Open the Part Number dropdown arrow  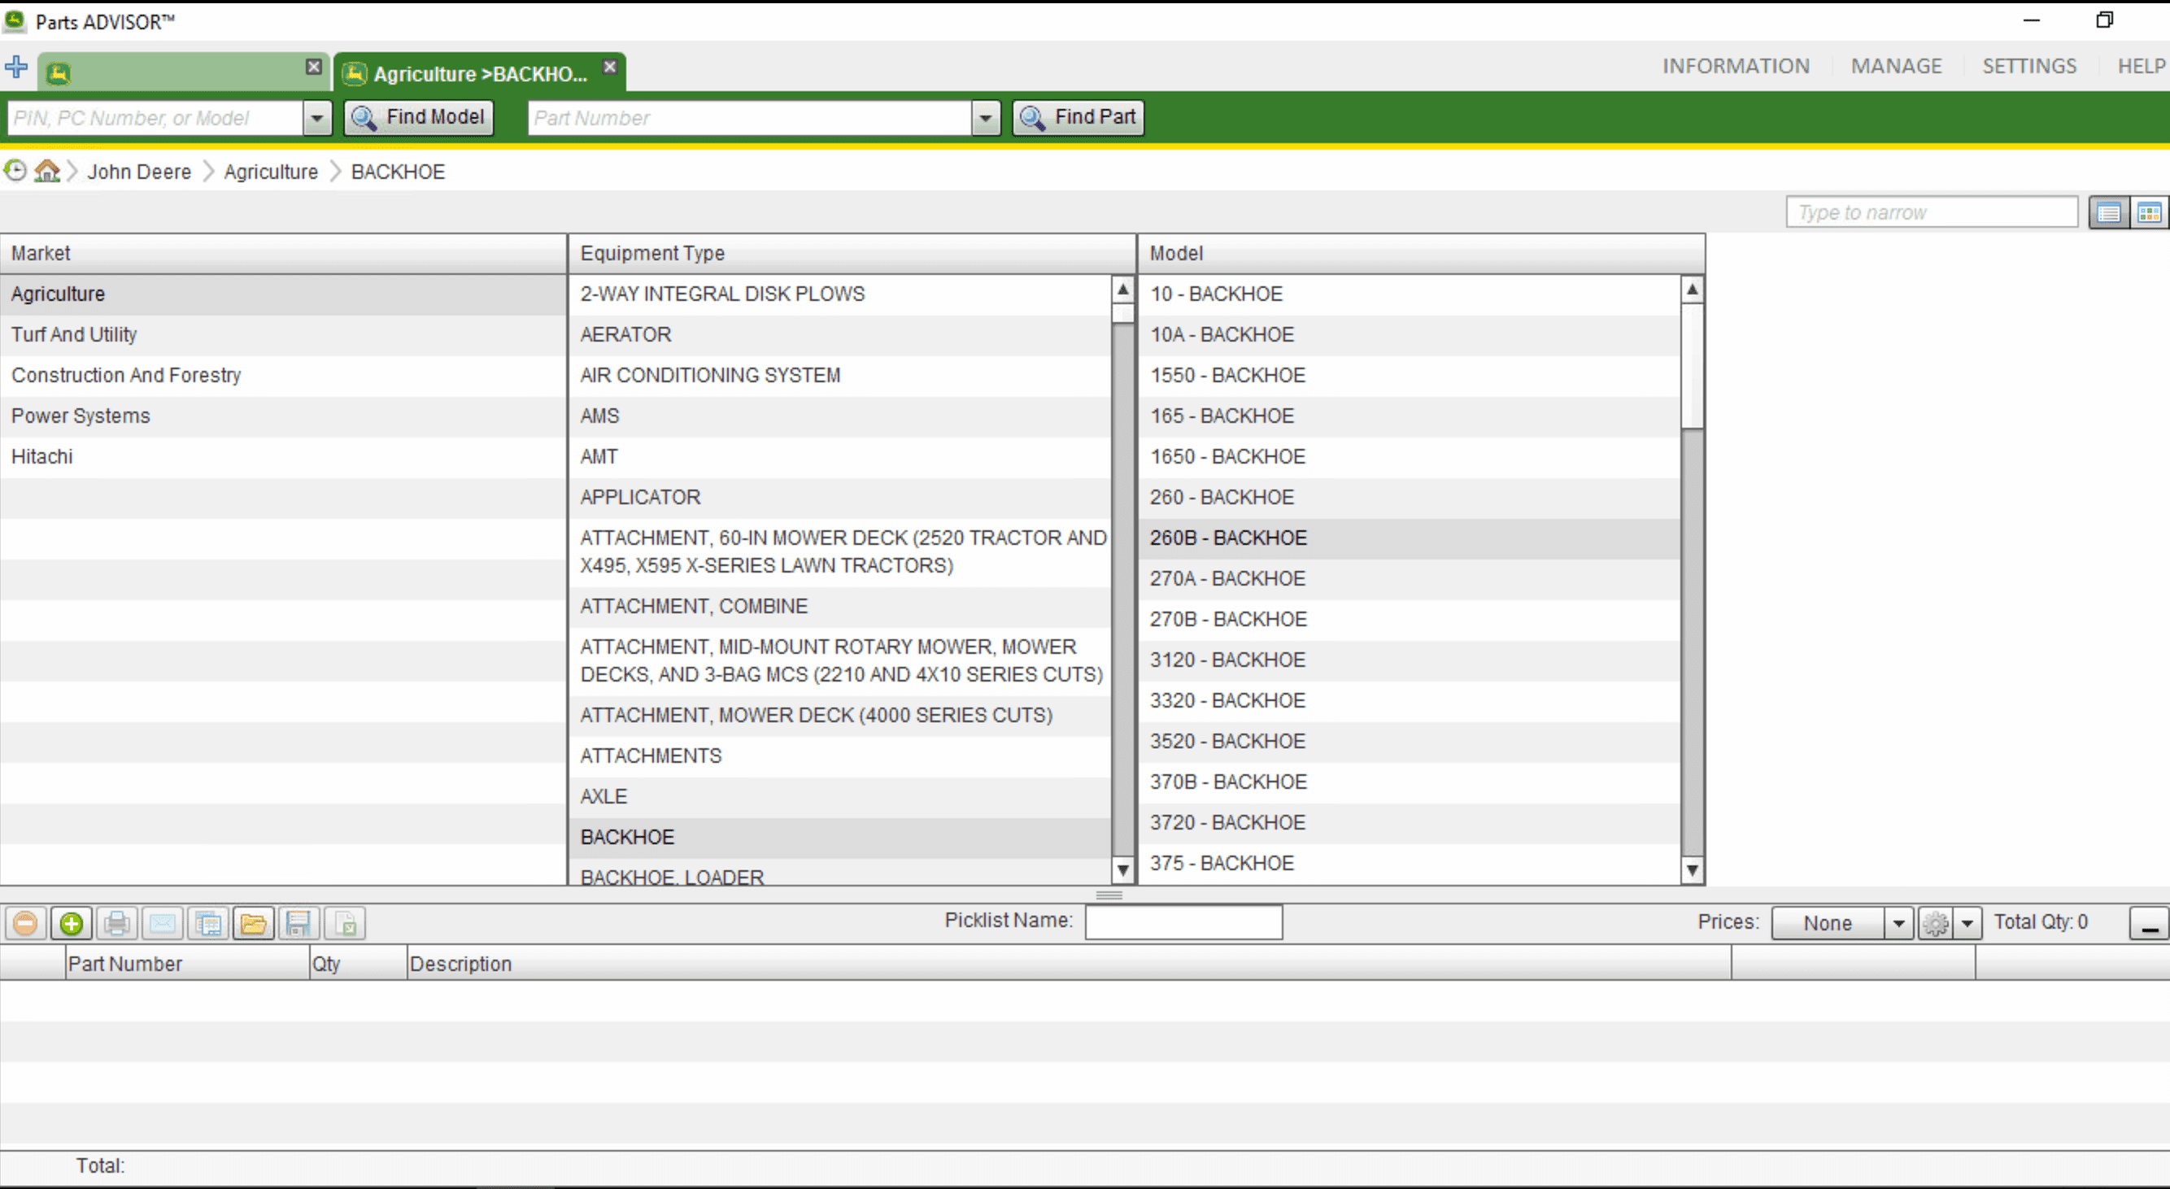[985, 118]
